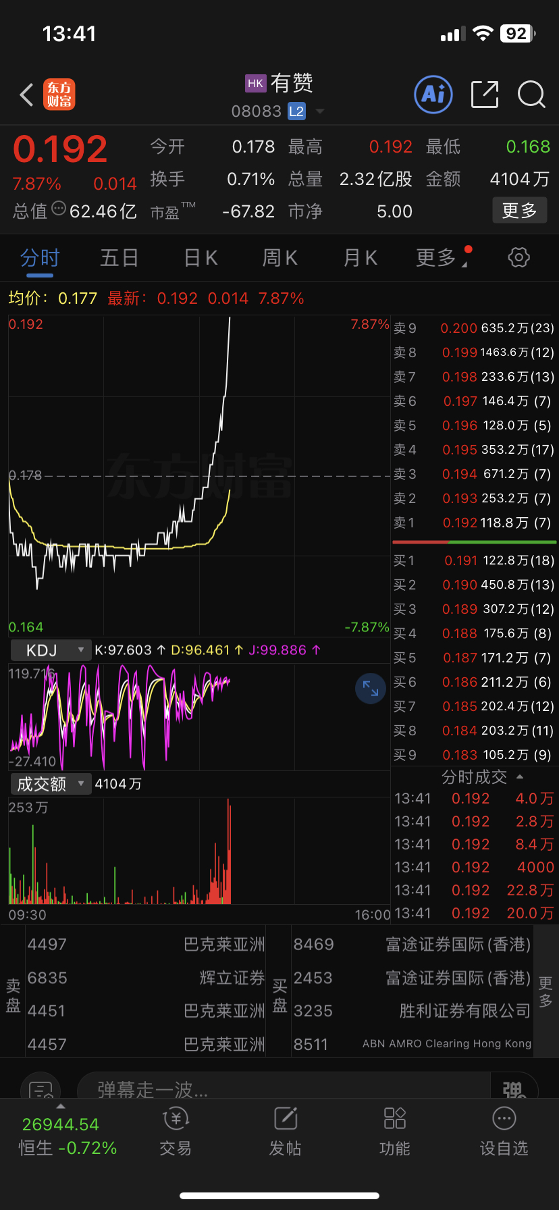Select 卖6 ask row at 0.197
Image resolution: width=559 pixels, height=1210 pixels.
[474, 401]
